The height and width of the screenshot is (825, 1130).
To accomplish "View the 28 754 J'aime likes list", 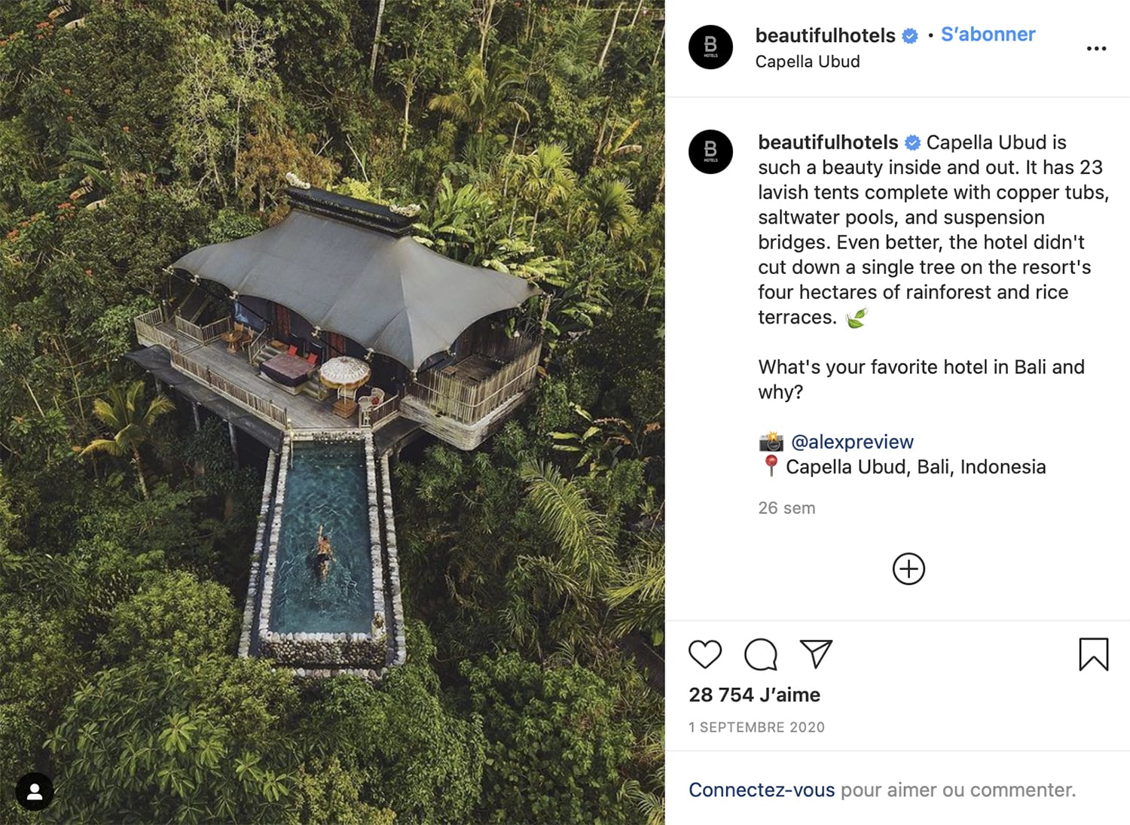I will click(x=754, y=695).
